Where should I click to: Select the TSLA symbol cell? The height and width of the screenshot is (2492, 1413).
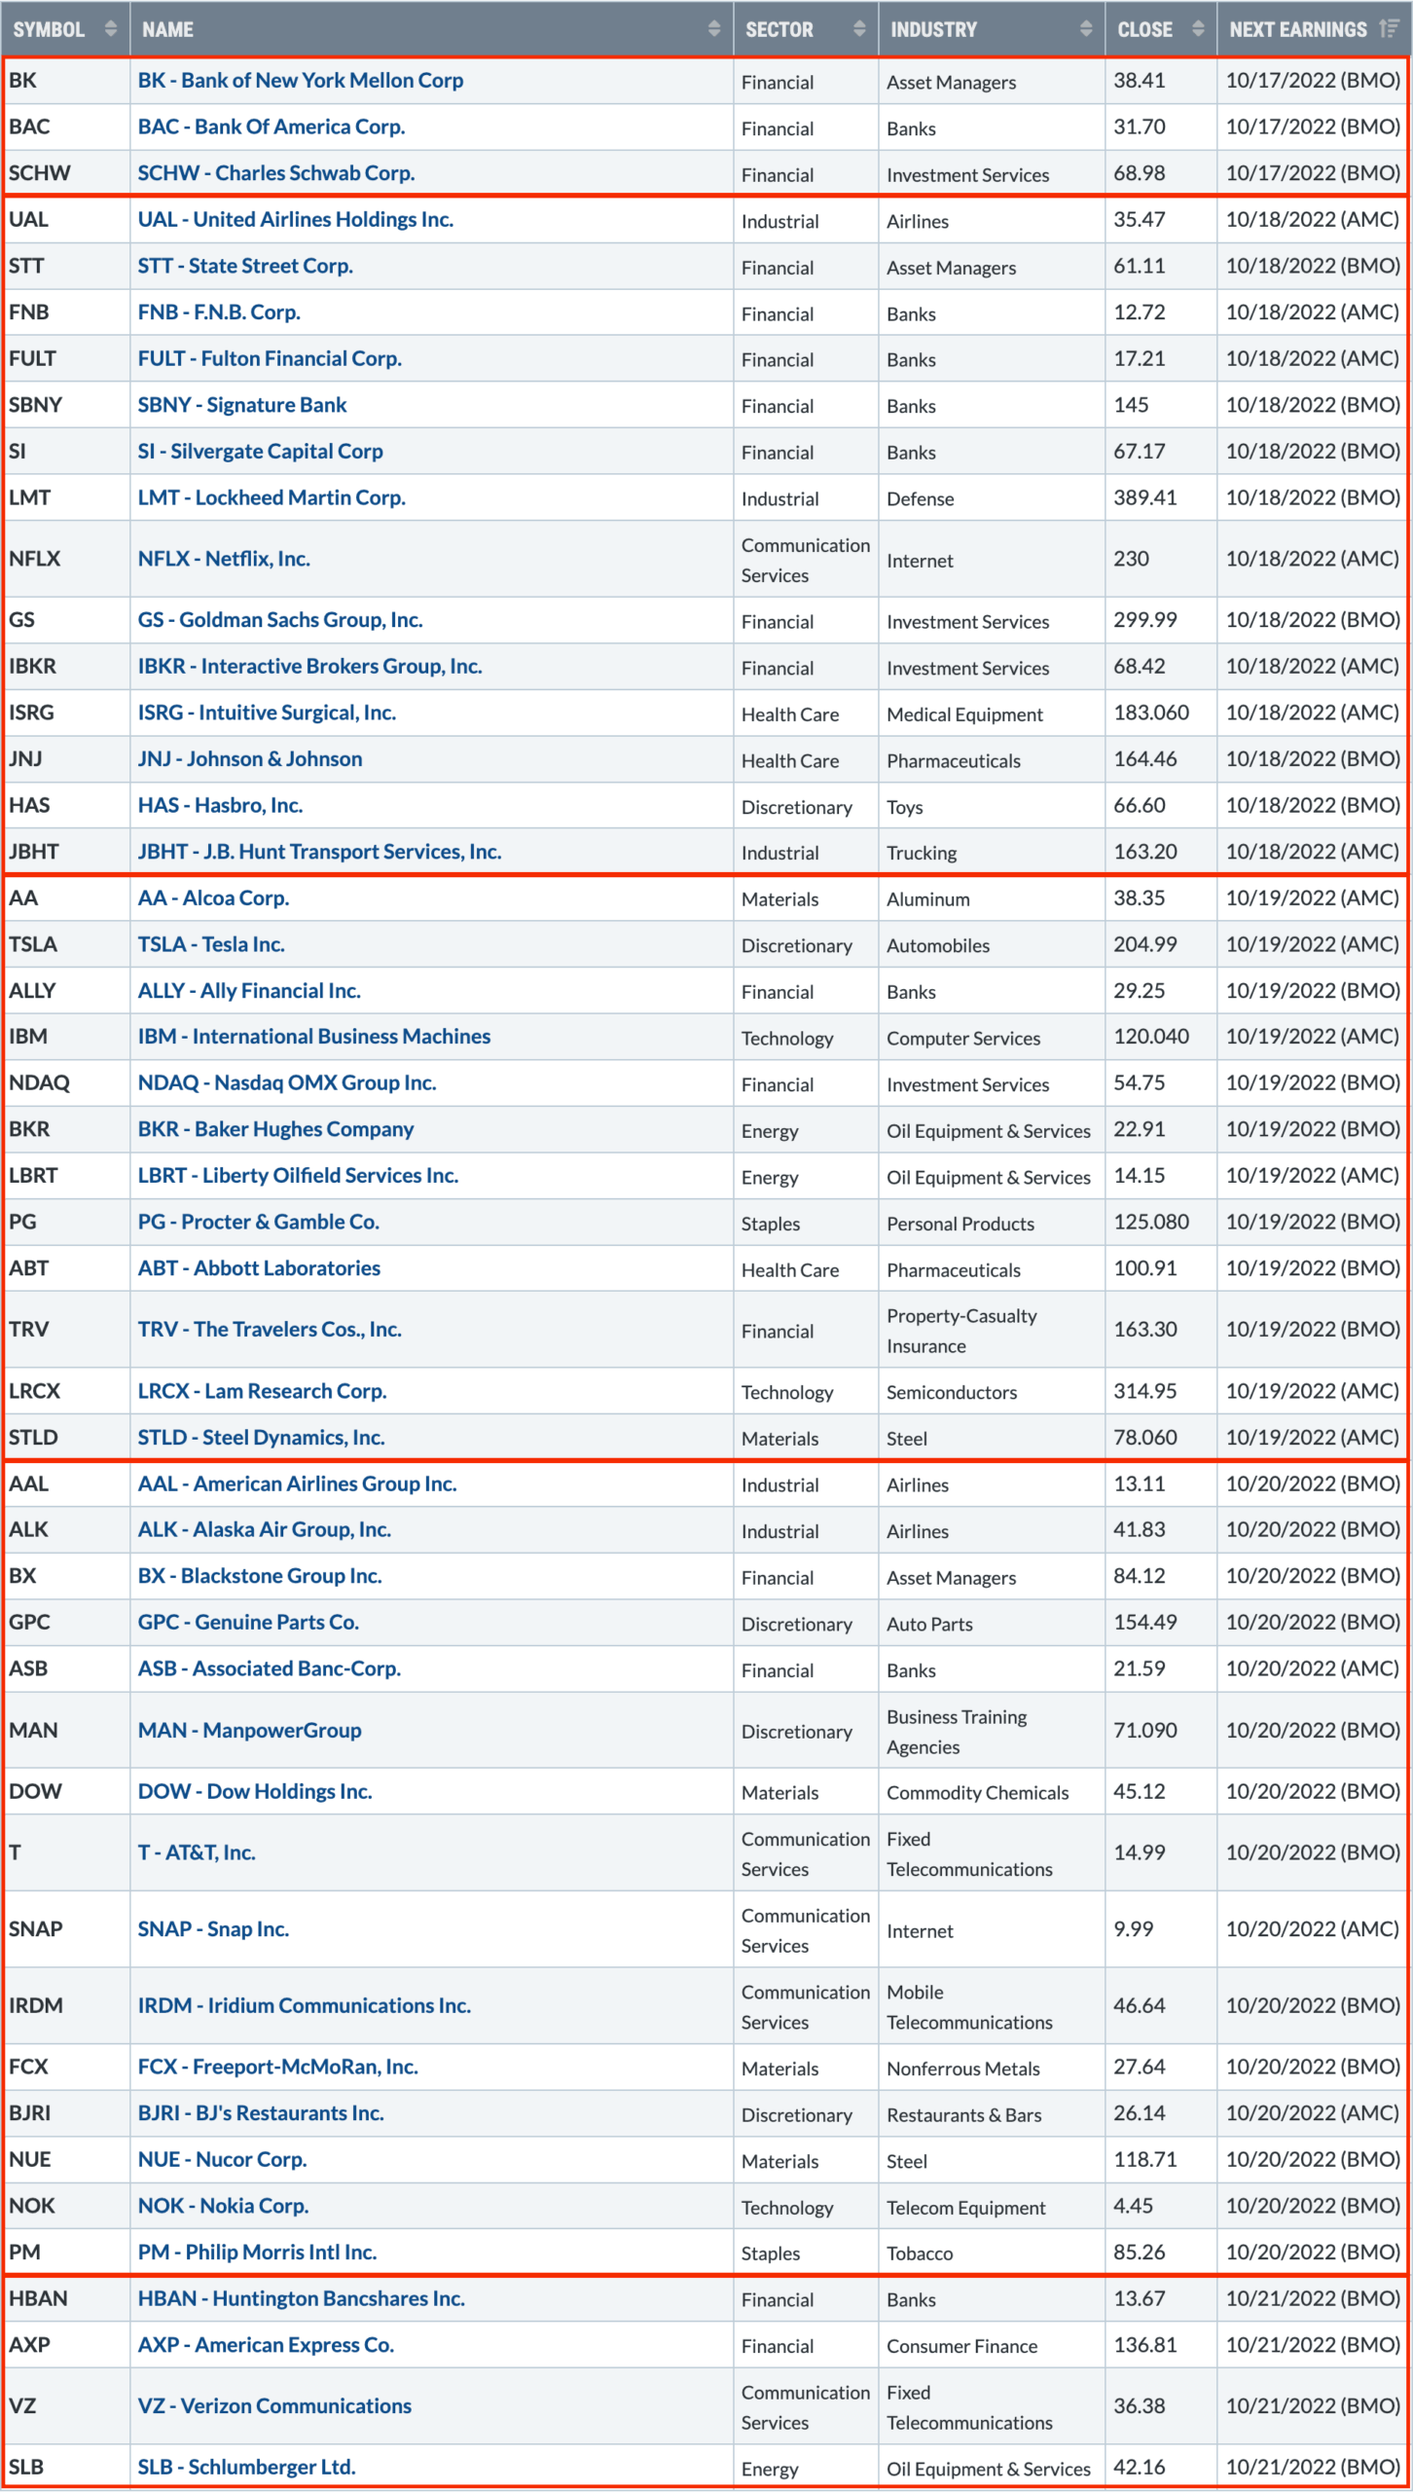66,944
